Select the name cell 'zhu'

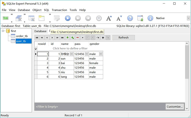[x=67, y=68]
